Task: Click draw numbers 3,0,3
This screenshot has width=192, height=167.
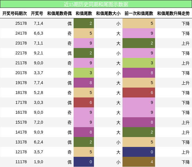Action: [x=38, y=103]
